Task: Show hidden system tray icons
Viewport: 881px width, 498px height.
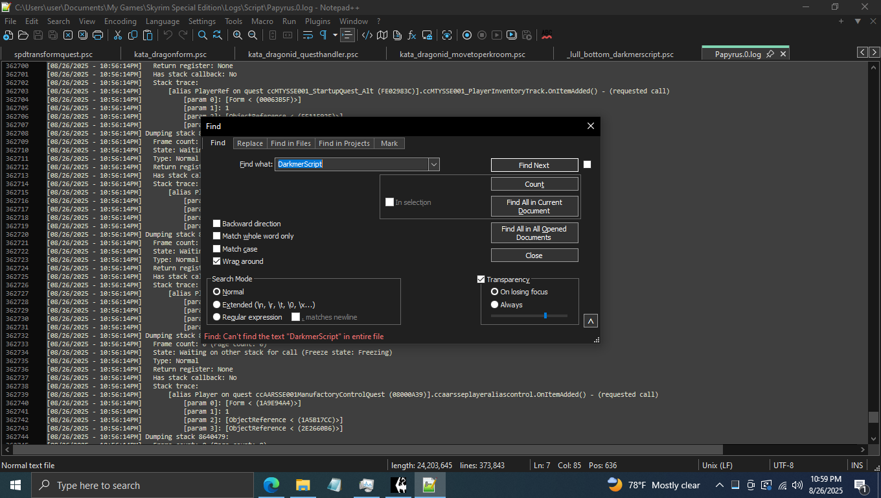Action: pyautogui.click(x=719, y=485)
